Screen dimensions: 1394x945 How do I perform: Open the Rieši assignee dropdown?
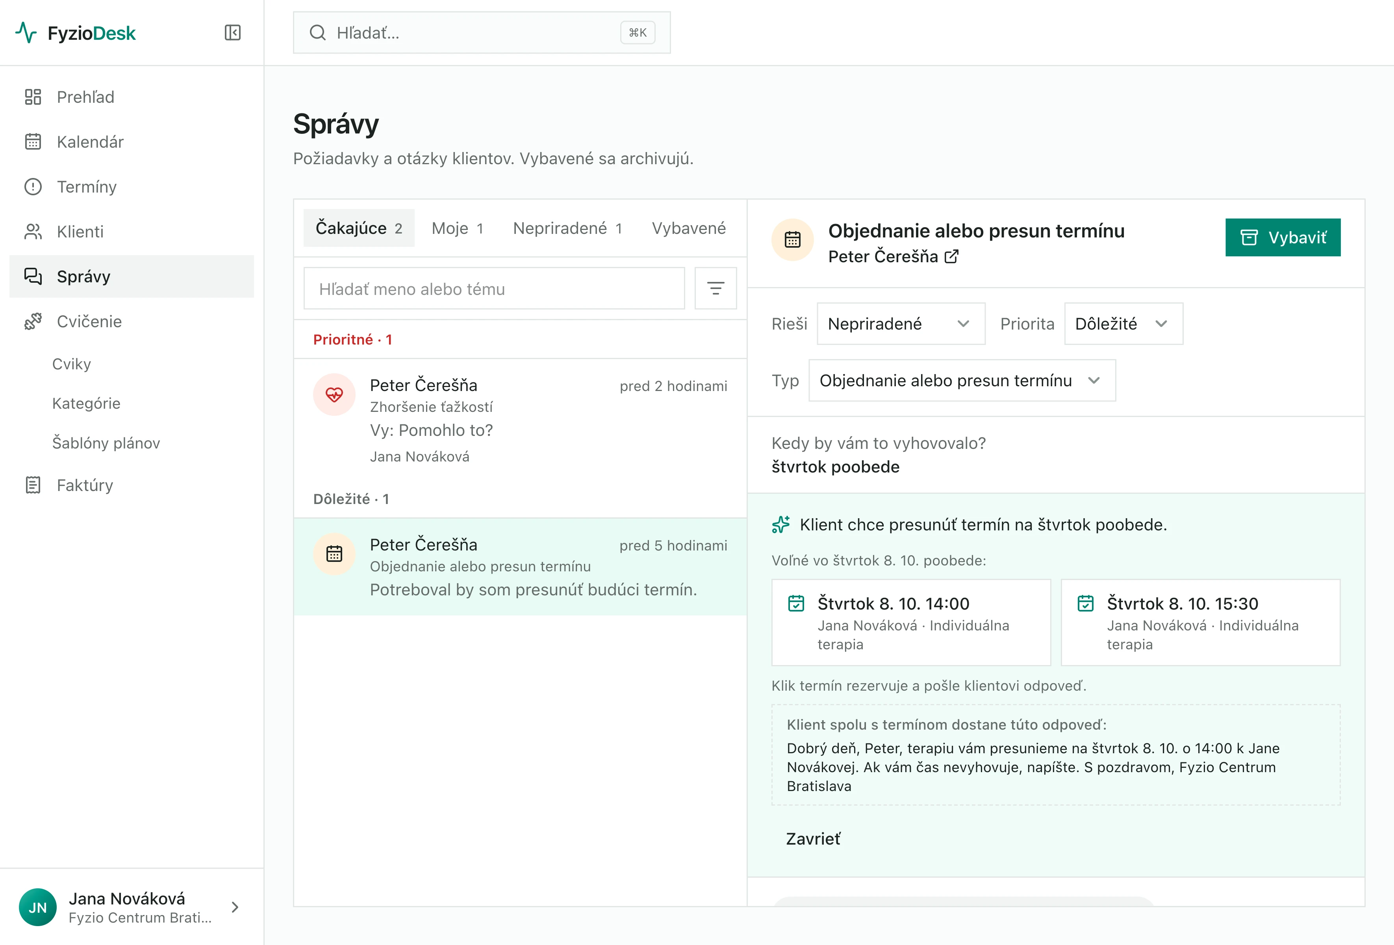(901, 324)
